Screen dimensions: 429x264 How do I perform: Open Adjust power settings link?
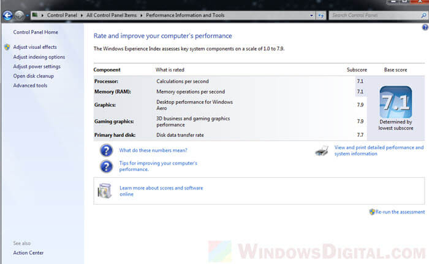(x=37, y=66)
